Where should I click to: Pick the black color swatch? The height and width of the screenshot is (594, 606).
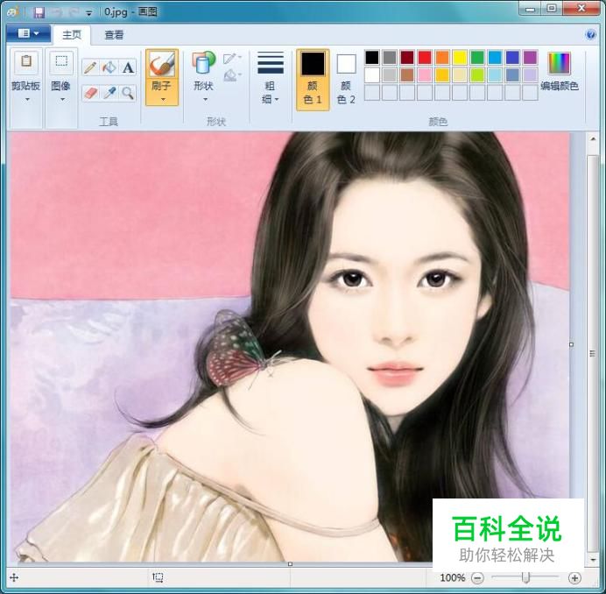click(x=372, y=57)
